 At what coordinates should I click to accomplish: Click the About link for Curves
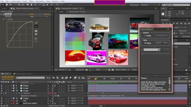(47, 14)
